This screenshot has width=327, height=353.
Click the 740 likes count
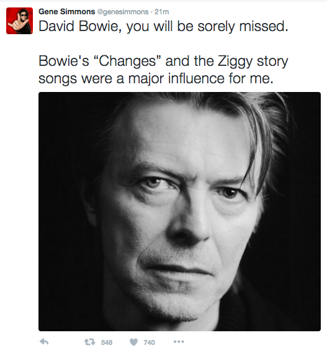[x=150, y=342]
